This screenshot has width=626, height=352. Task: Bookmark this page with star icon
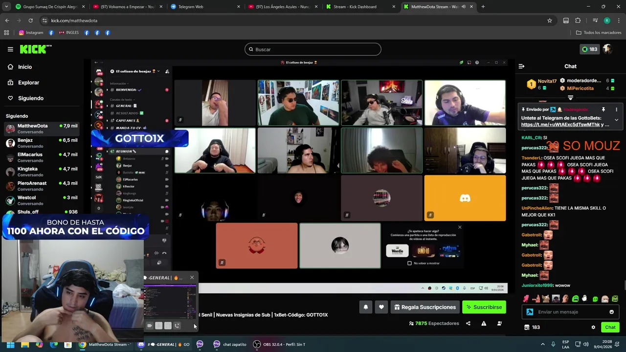tap(550, 21)
